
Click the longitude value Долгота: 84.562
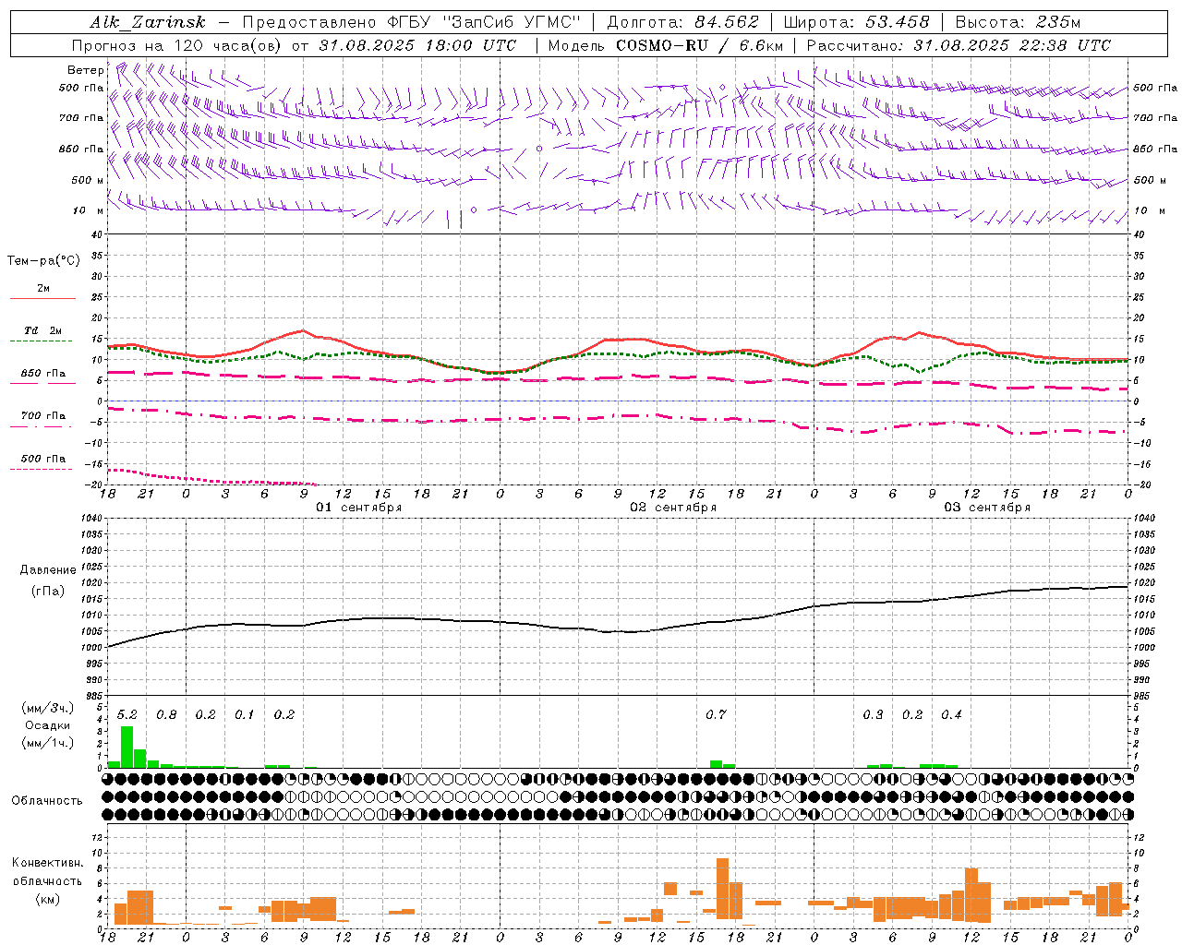(x=682, y=22)
